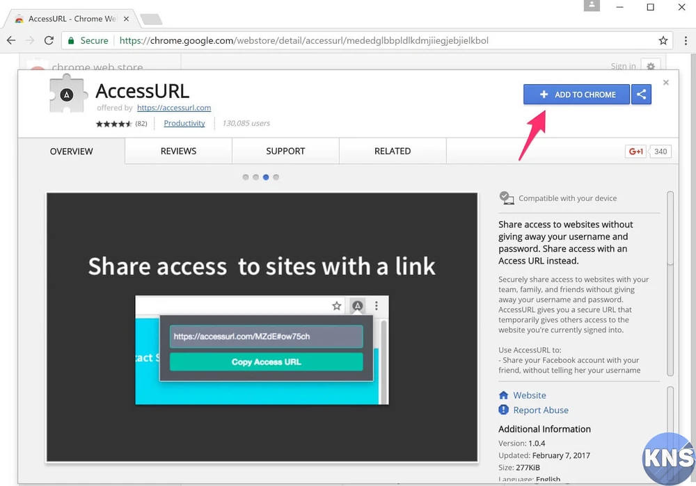Image resolution: width=696 pixels, height=486 pixels.
Task: Open the accessurl.com developer link
Action: pyautogui.click(x=174, y=108)
